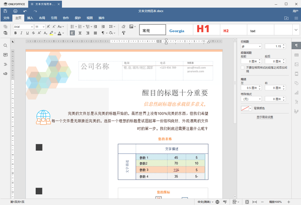Open the Comments panel in left sidebar
The height and width of the screenshot is (205, 301).
point(5,55)
